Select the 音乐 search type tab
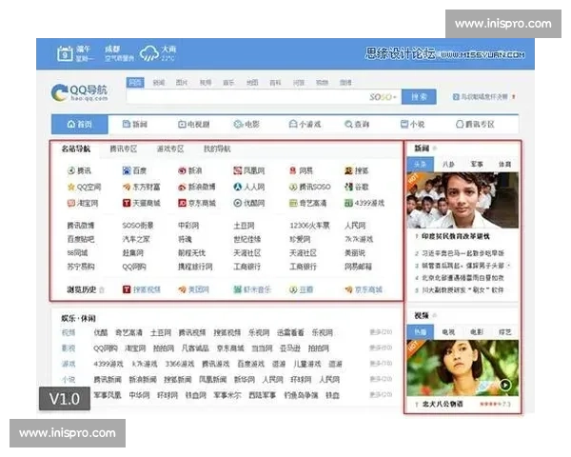The width and height of the screenshot is (571, 457). (228, 83)
